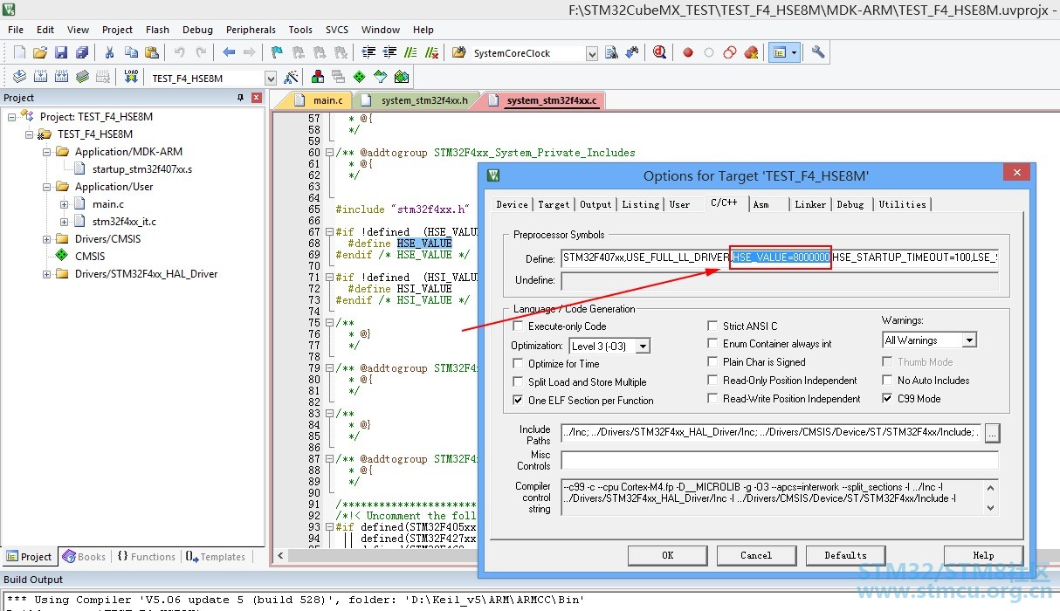This screenshot has height=611, width=1060.
Task: Click Include Paths browse button
Action: point(992,432)
